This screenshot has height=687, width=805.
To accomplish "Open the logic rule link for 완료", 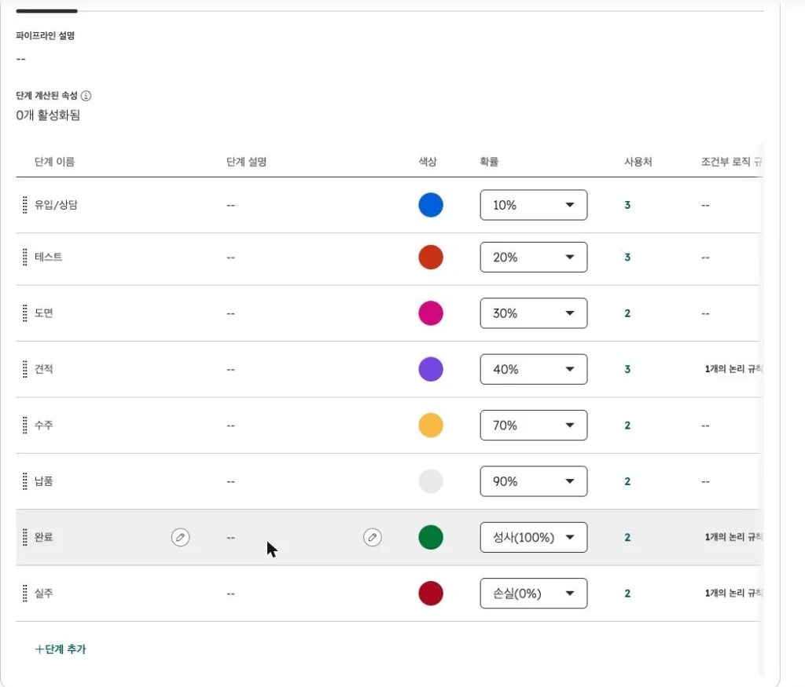I will [x=733, y=537].
